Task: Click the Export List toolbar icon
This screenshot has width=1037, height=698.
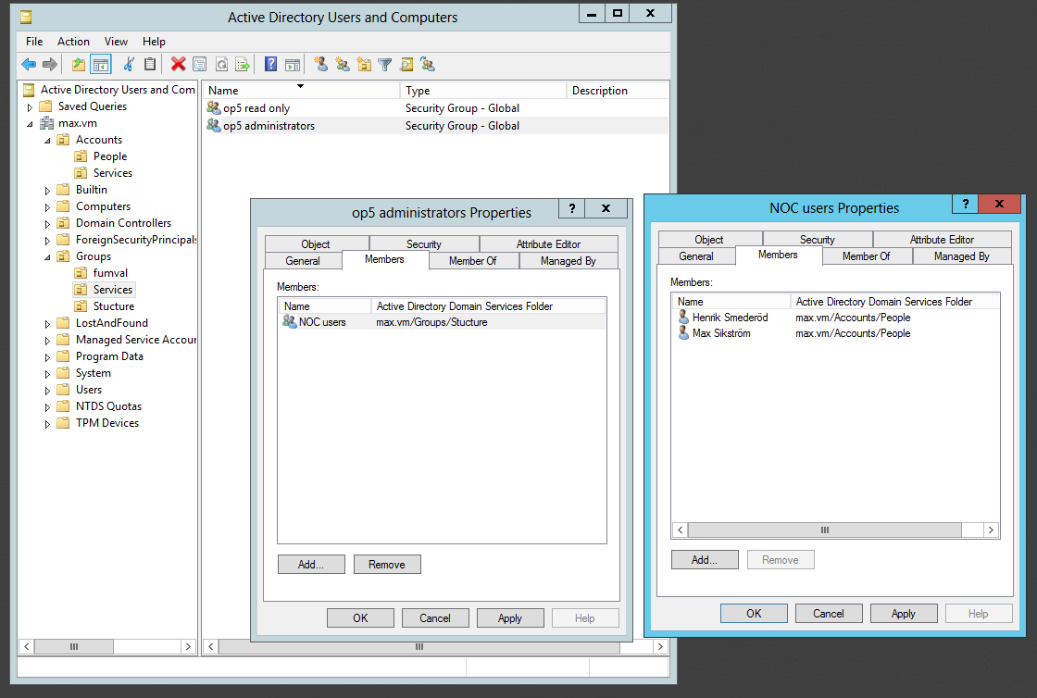Action: 243,64
